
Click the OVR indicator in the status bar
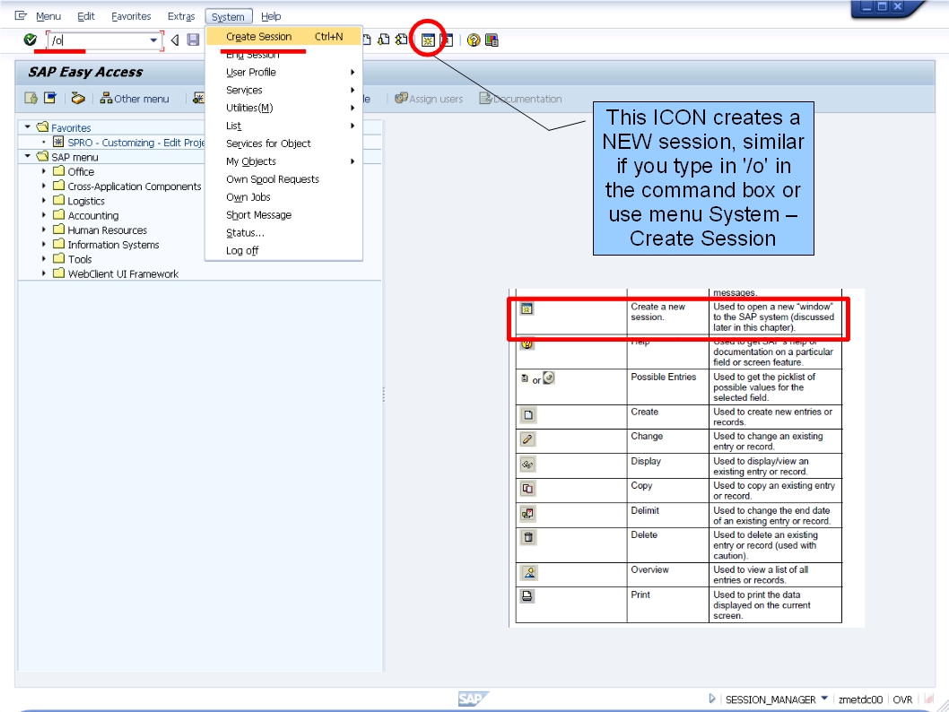pos(903,699)
